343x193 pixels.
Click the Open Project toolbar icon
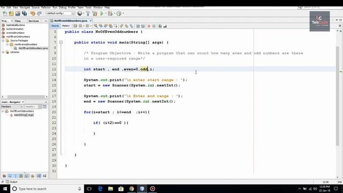[18, 13]
